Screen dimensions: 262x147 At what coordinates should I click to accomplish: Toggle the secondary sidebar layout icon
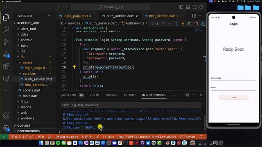click(x=194, y=7)
